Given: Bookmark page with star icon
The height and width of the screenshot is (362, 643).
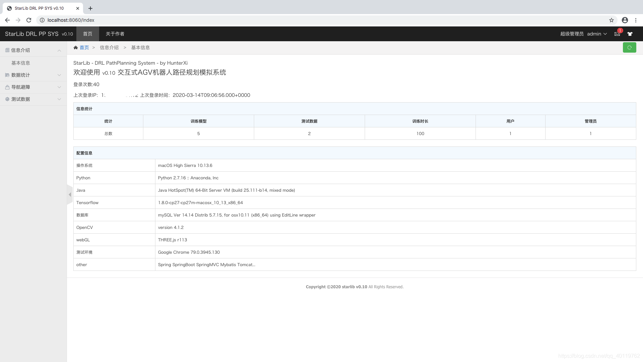Looking at the screenshot, I should coord(612,20).
